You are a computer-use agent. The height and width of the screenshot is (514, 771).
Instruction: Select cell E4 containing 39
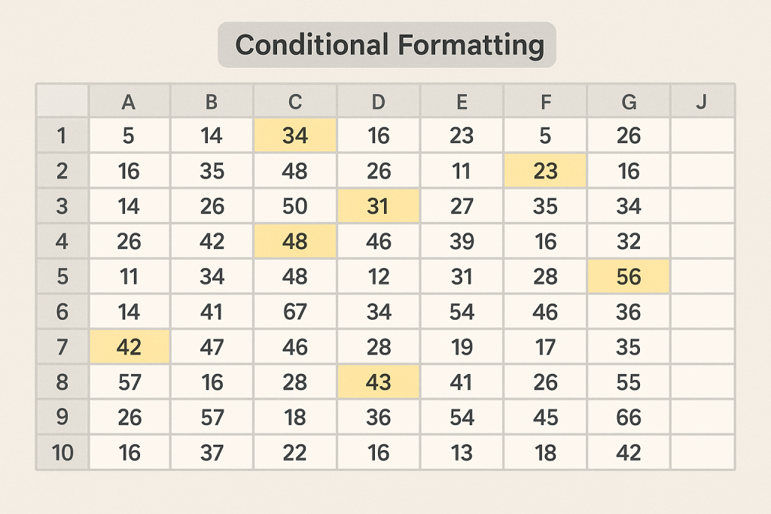[x=462, y=242]
